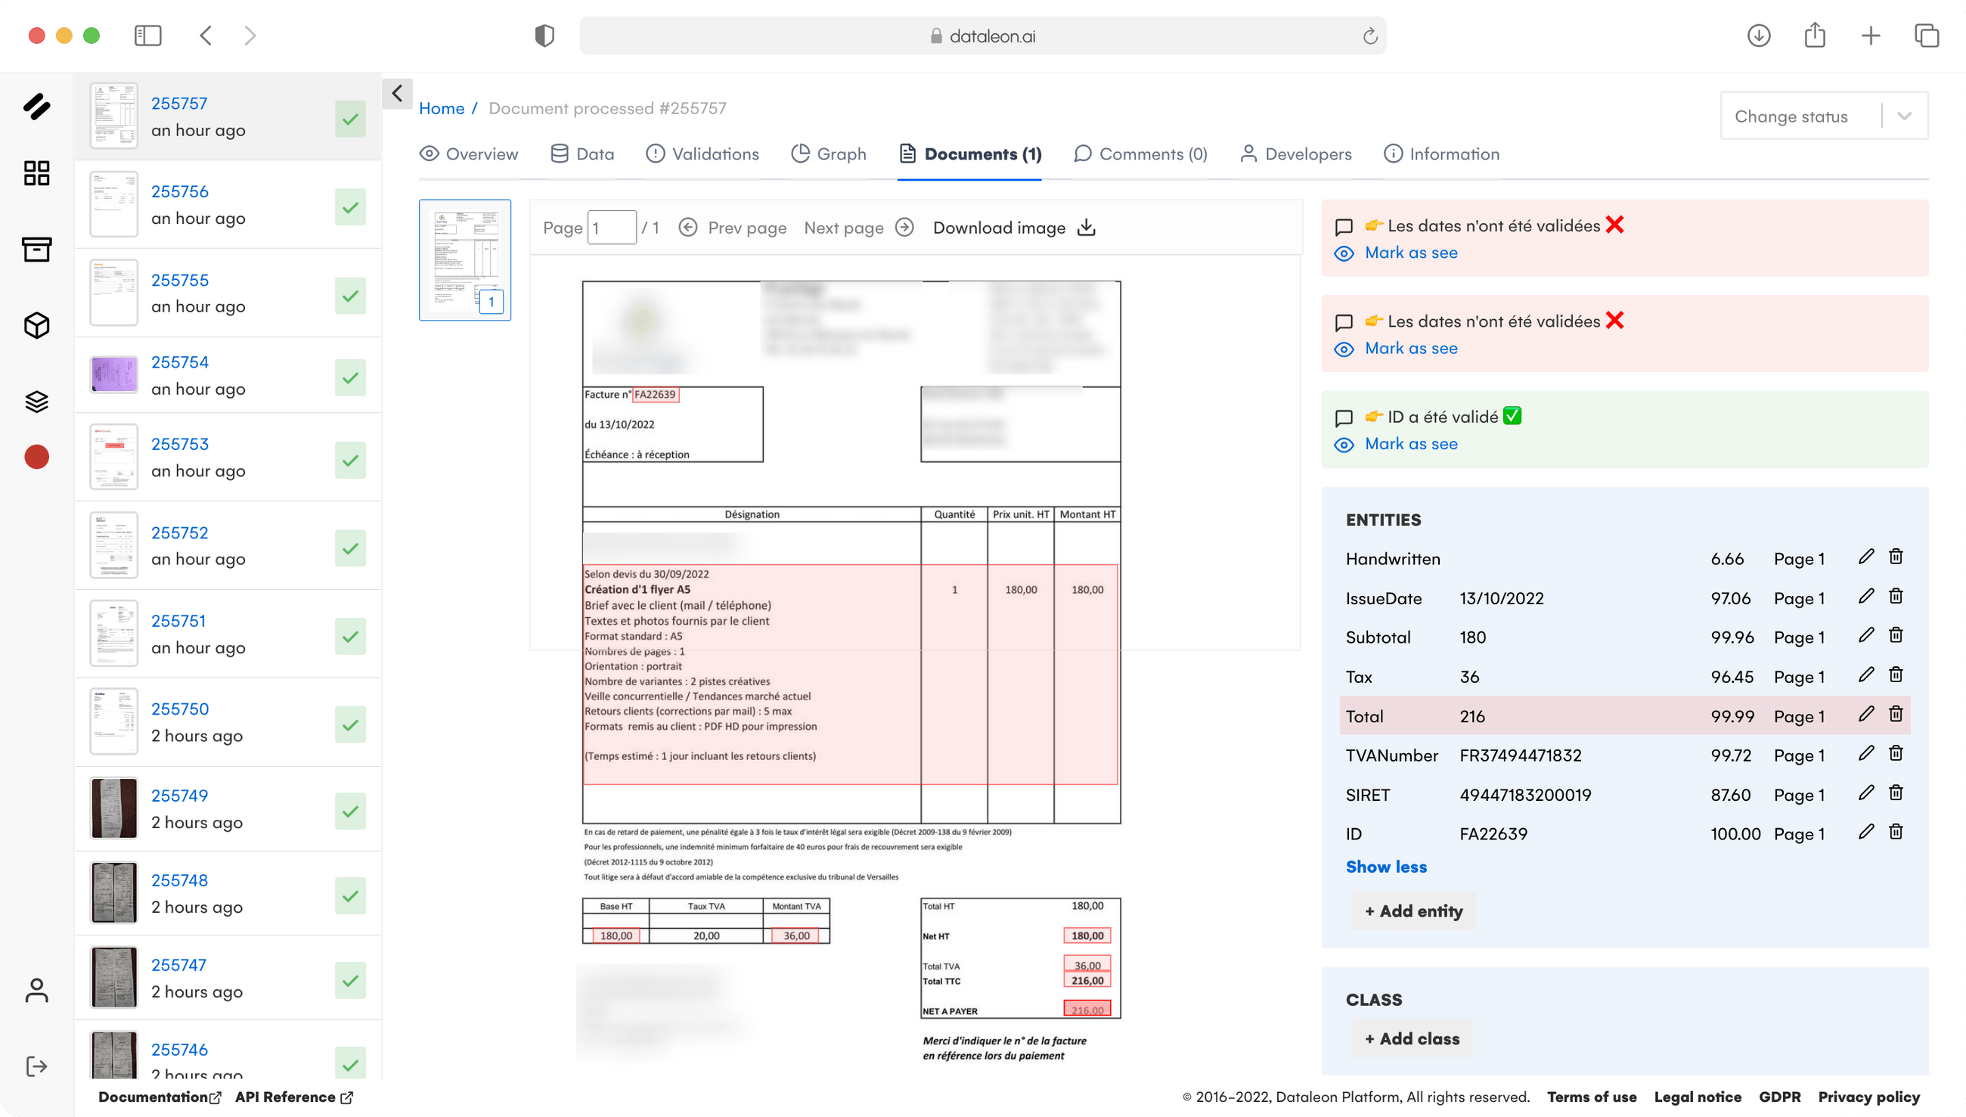The image size is (1966, 1117).
Task: Collapse the document list panel
Action: [397, 94]
